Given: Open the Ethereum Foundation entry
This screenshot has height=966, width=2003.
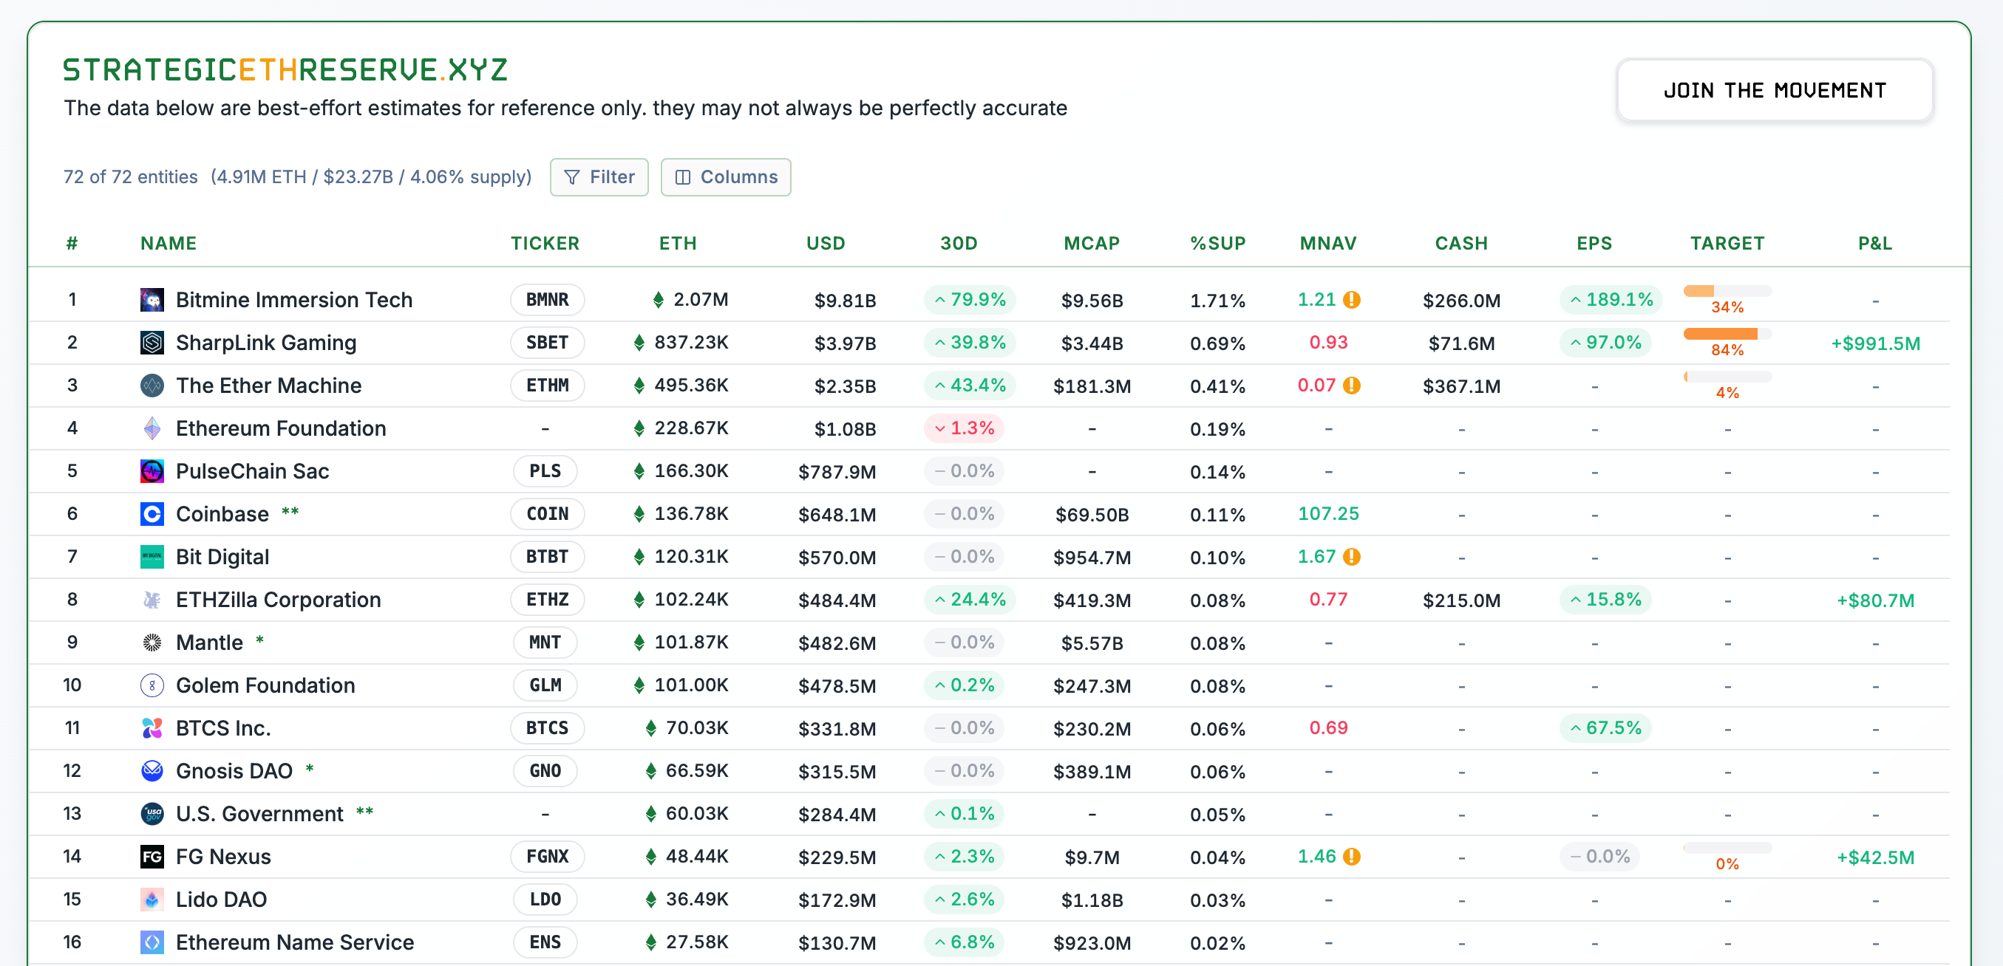Looking at the screenshot, I should point(280,428).
